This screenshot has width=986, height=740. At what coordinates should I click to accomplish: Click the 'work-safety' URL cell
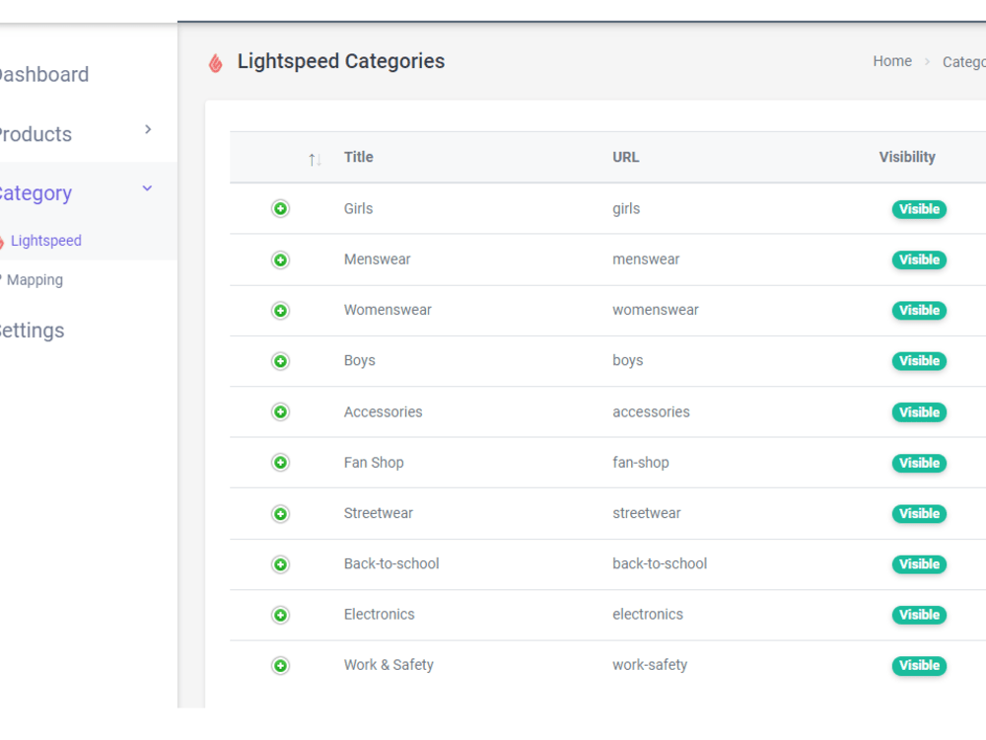[x=650, y=664]
